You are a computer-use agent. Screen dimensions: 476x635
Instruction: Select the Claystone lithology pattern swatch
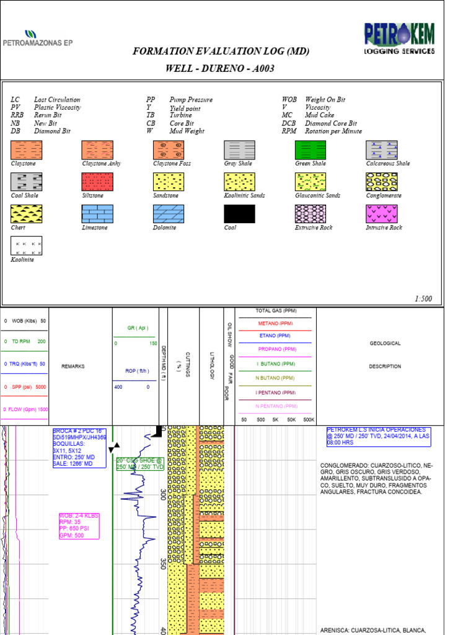pos(26,150)
